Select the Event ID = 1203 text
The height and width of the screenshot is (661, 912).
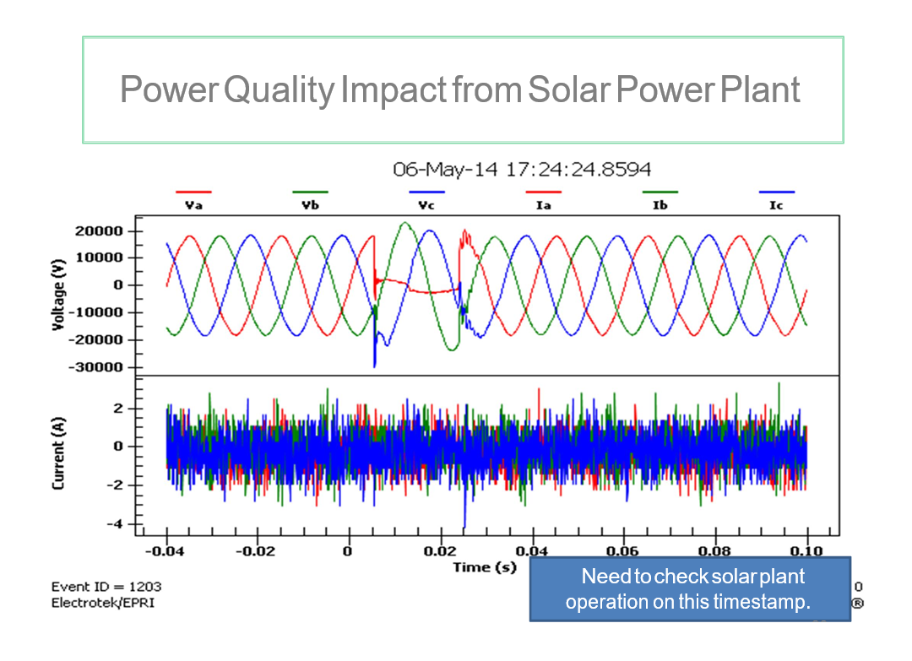pyautogui.click(x=106, y=587)
